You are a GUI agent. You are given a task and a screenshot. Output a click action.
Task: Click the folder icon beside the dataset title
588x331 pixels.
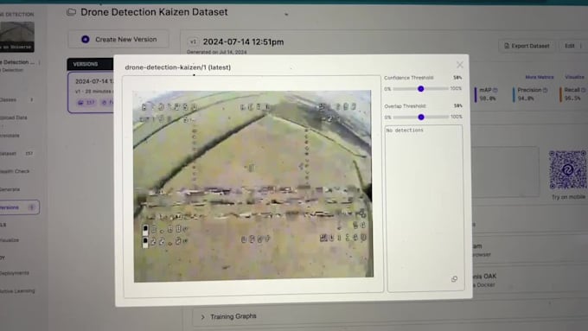click(71, 12)
